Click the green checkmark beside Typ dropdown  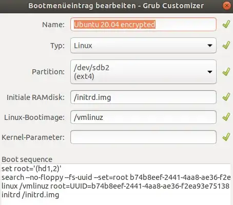pyautogui.click(x=226, y=45)
